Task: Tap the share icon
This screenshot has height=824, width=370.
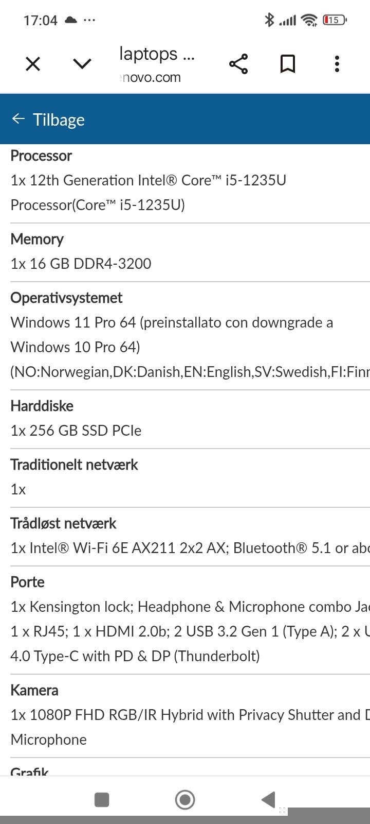Action: click(238, 64)
